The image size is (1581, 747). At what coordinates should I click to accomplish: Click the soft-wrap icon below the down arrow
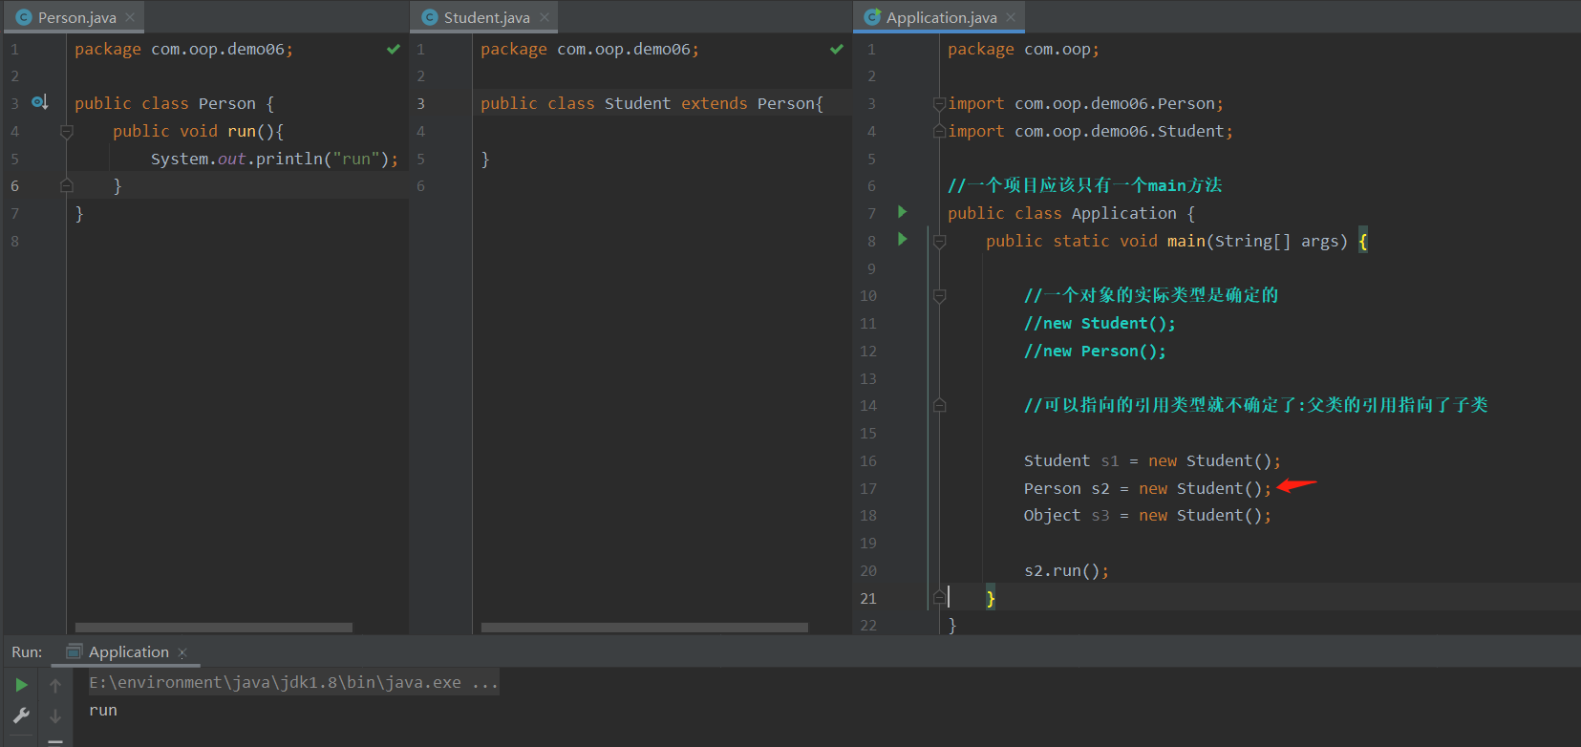[x=55, y=741]
